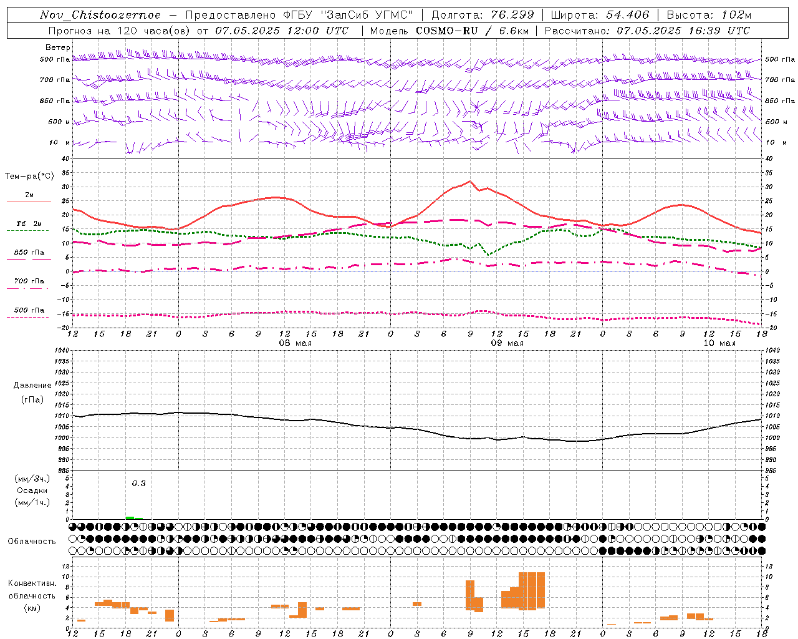
Task: Select '500 гПа' in the temperature legend
Action: pyautogui.click(x=29, y=310)
